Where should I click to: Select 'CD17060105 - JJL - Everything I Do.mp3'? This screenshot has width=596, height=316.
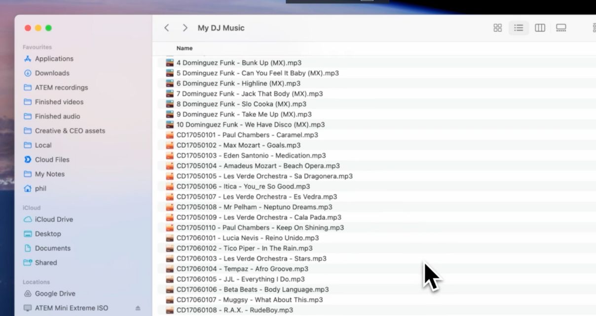(240, 280)
